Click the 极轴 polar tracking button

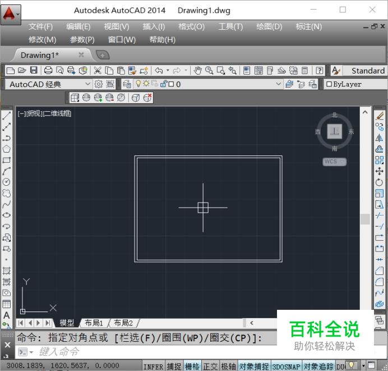[x=228, y=366]
